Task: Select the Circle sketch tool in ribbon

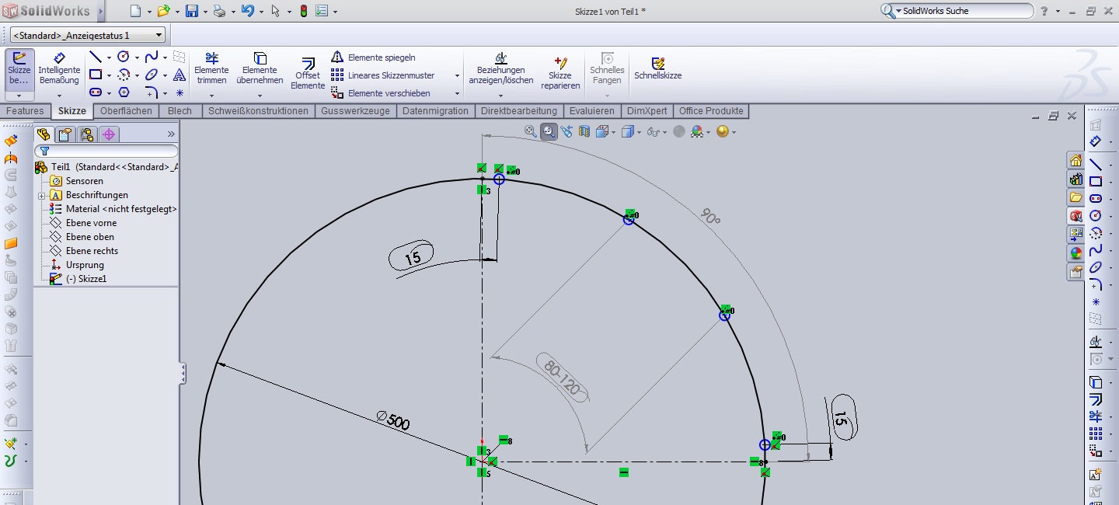Action: click(123, 57)
